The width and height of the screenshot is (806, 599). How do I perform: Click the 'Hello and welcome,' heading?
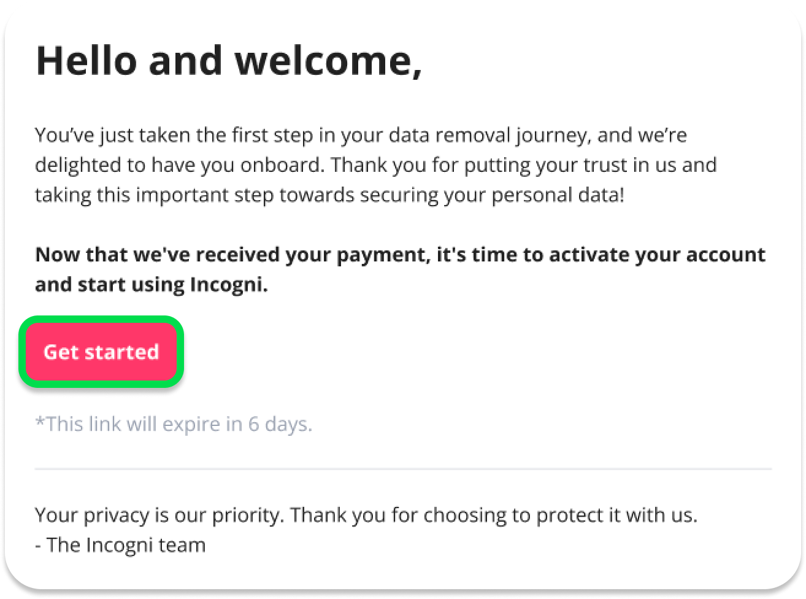[229, 61]
